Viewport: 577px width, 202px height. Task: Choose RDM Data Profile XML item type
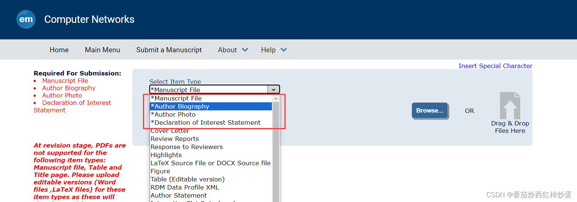(211, 187)
